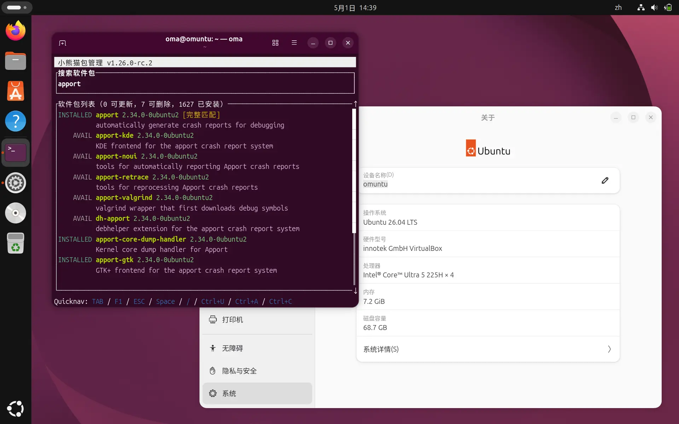Screen dimensions: 679x424
Task: Select the 隐私与安全 settings category
Action: [257, 371]
